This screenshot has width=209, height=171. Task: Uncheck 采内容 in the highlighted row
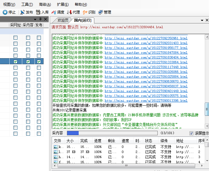(28, 61)
